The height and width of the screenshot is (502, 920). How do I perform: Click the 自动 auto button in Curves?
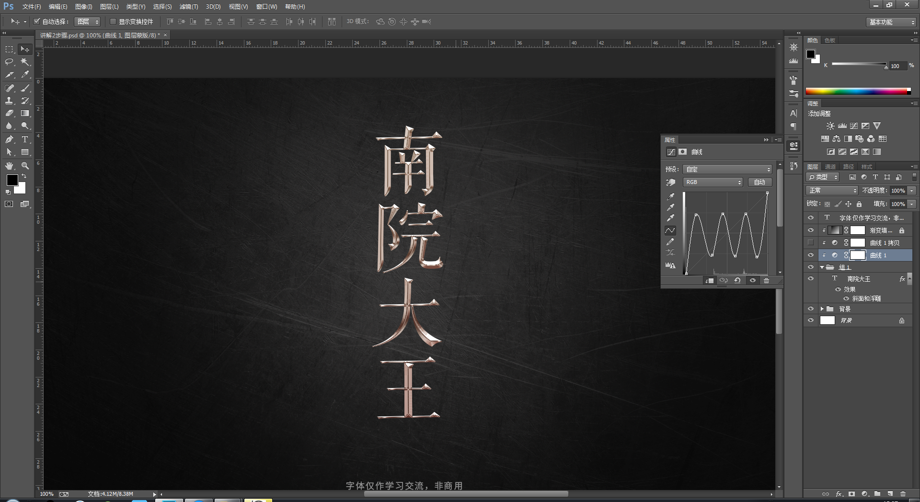click(759, 182)
